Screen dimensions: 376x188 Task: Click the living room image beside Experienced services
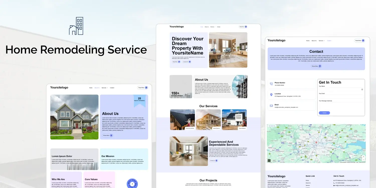[x=189, y=151]
